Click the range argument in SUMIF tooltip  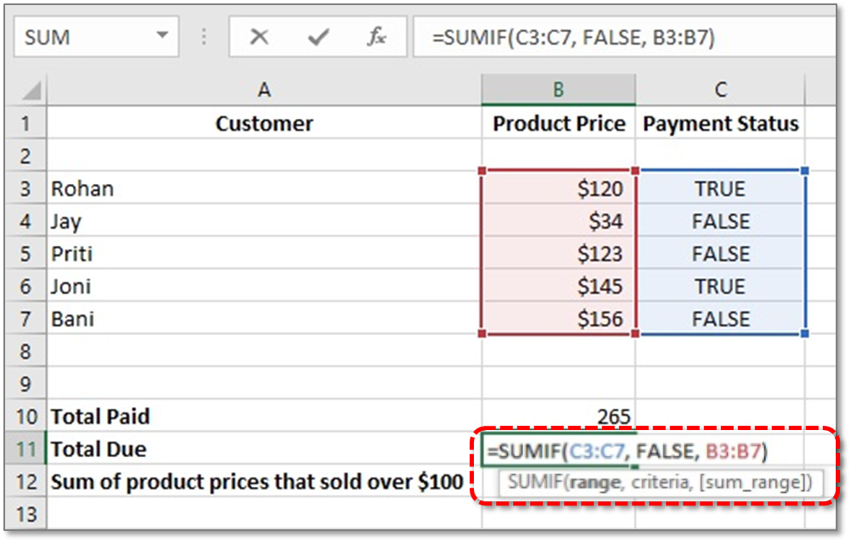[x=595, y=482]
